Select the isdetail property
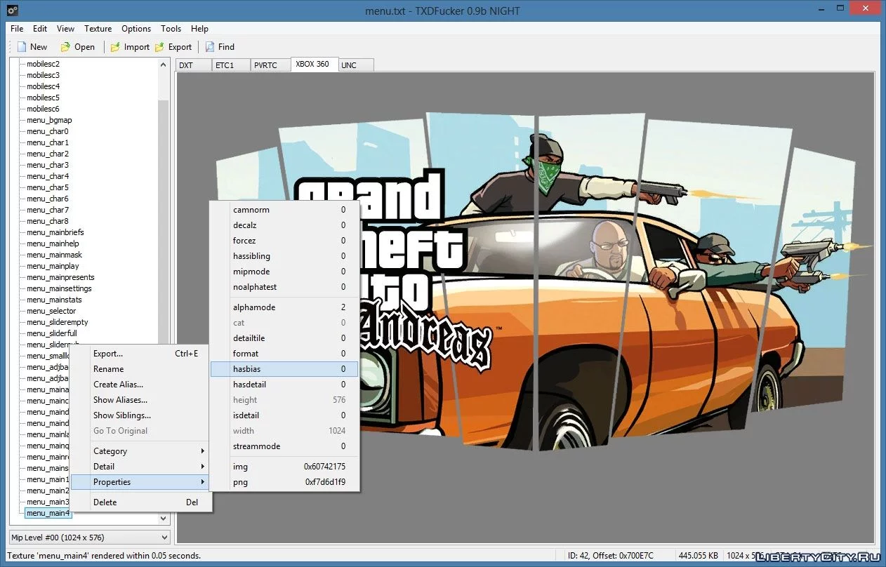This screenshot has width=886, height=567. pos(284,415)
